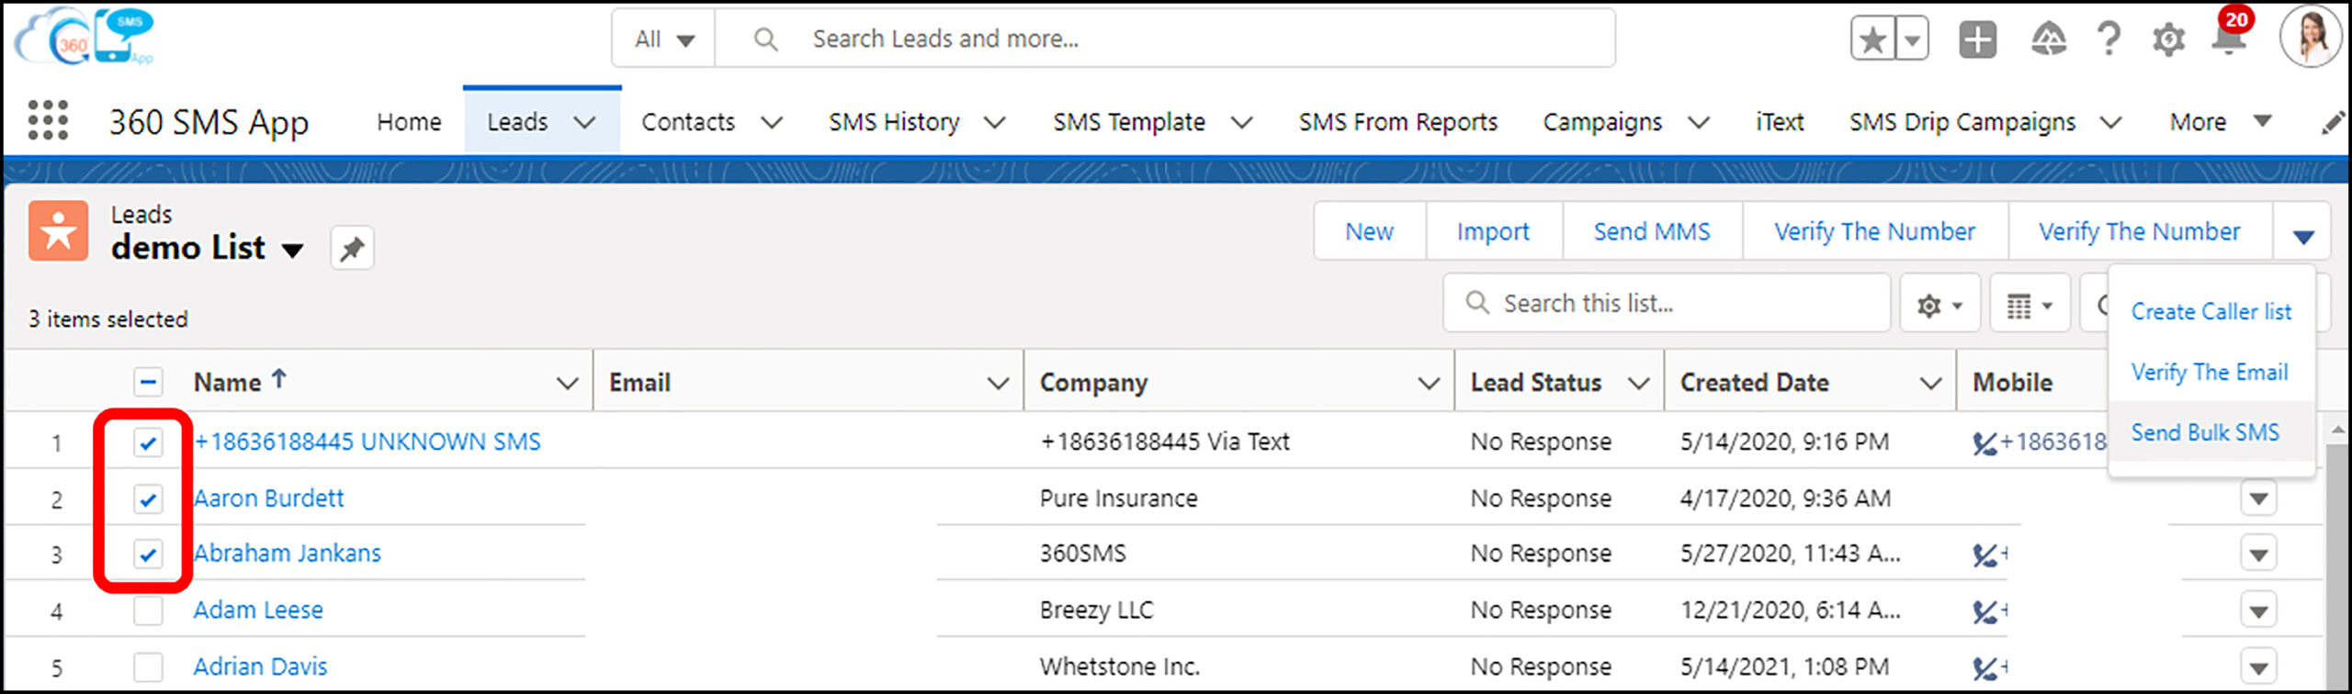Edit navigation bar with pencil icon
This screenshot has height=694, width=2352.
pyautogui.click(x=2332, y=122)
